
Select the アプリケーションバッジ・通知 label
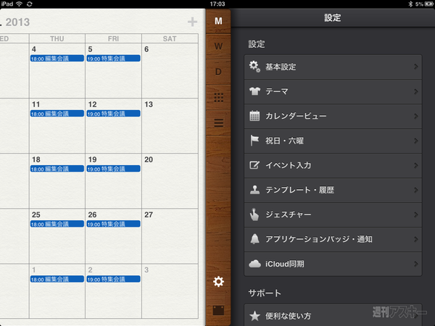coord(319,239)
